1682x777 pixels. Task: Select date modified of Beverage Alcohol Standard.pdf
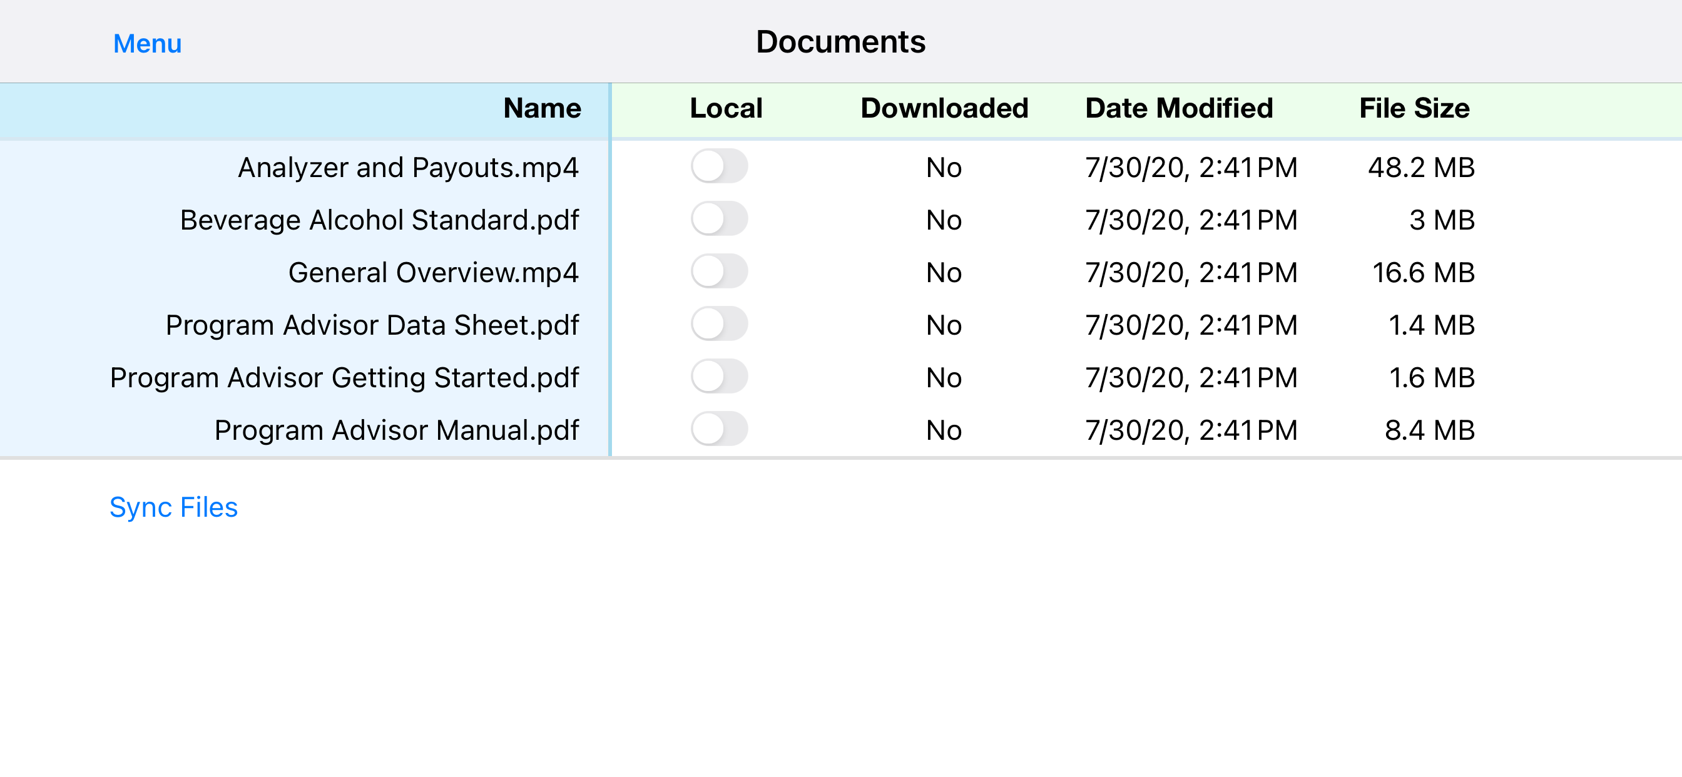1191,221
